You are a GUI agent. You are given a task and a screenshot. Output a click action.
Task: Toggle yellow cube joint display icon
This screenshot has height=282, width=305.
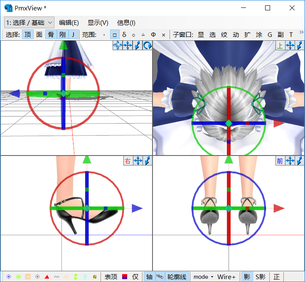(x=95, y=277)
